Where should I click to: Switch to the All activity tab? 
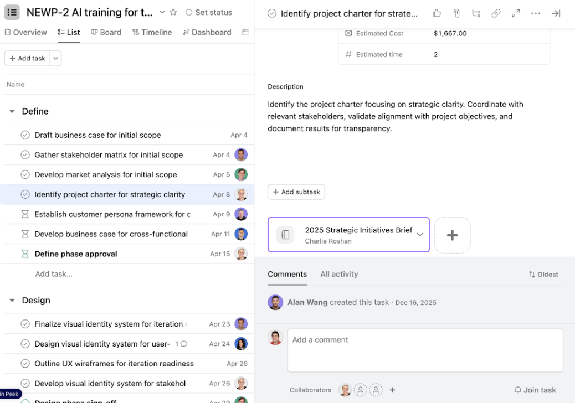tap(339, 274)
